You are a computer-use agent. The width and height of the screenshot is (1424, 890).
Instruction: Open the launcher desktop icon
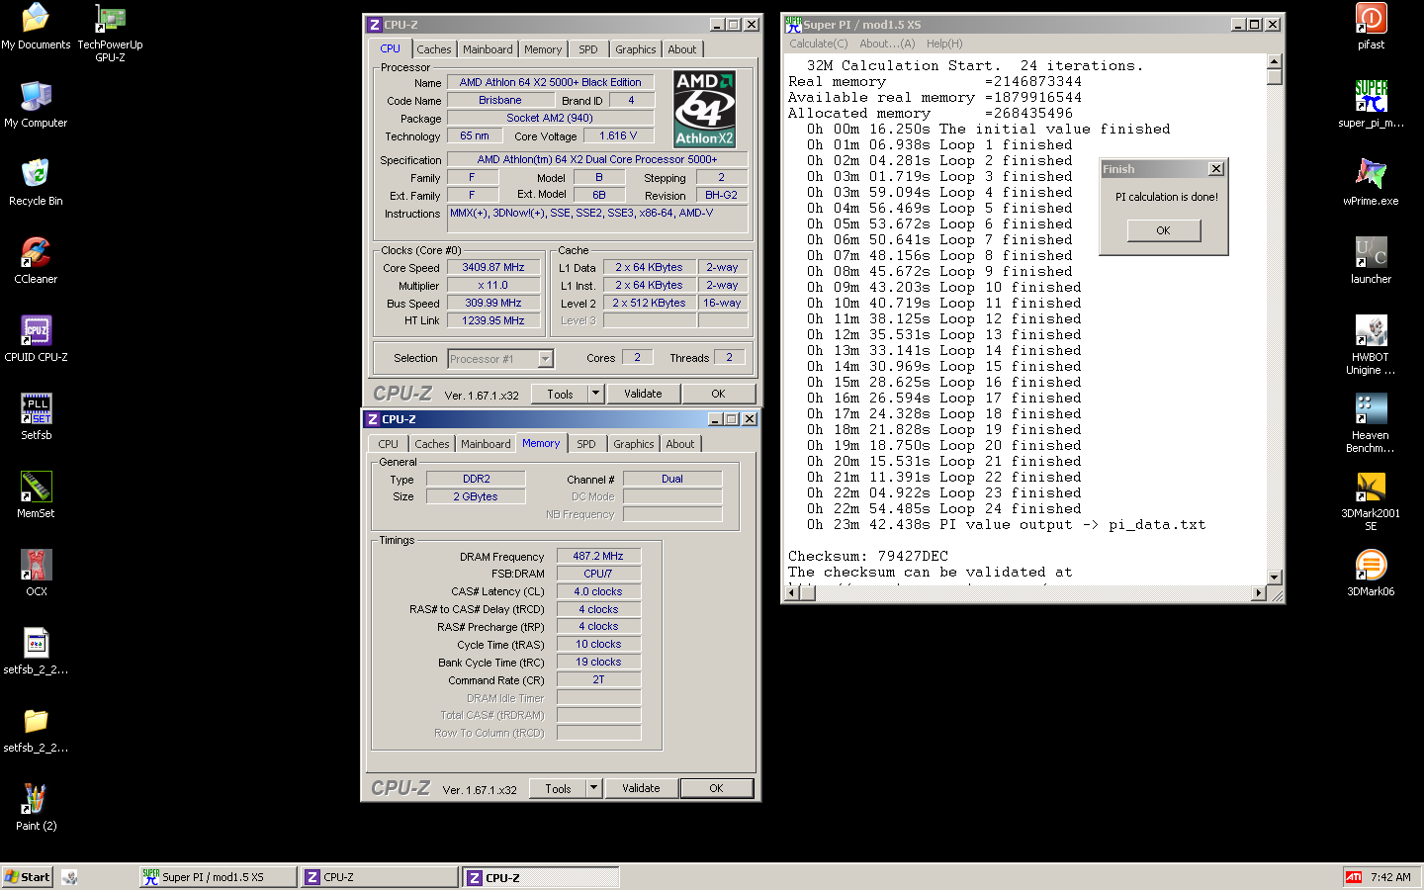pyautogui.click(x=1371, y=261)
